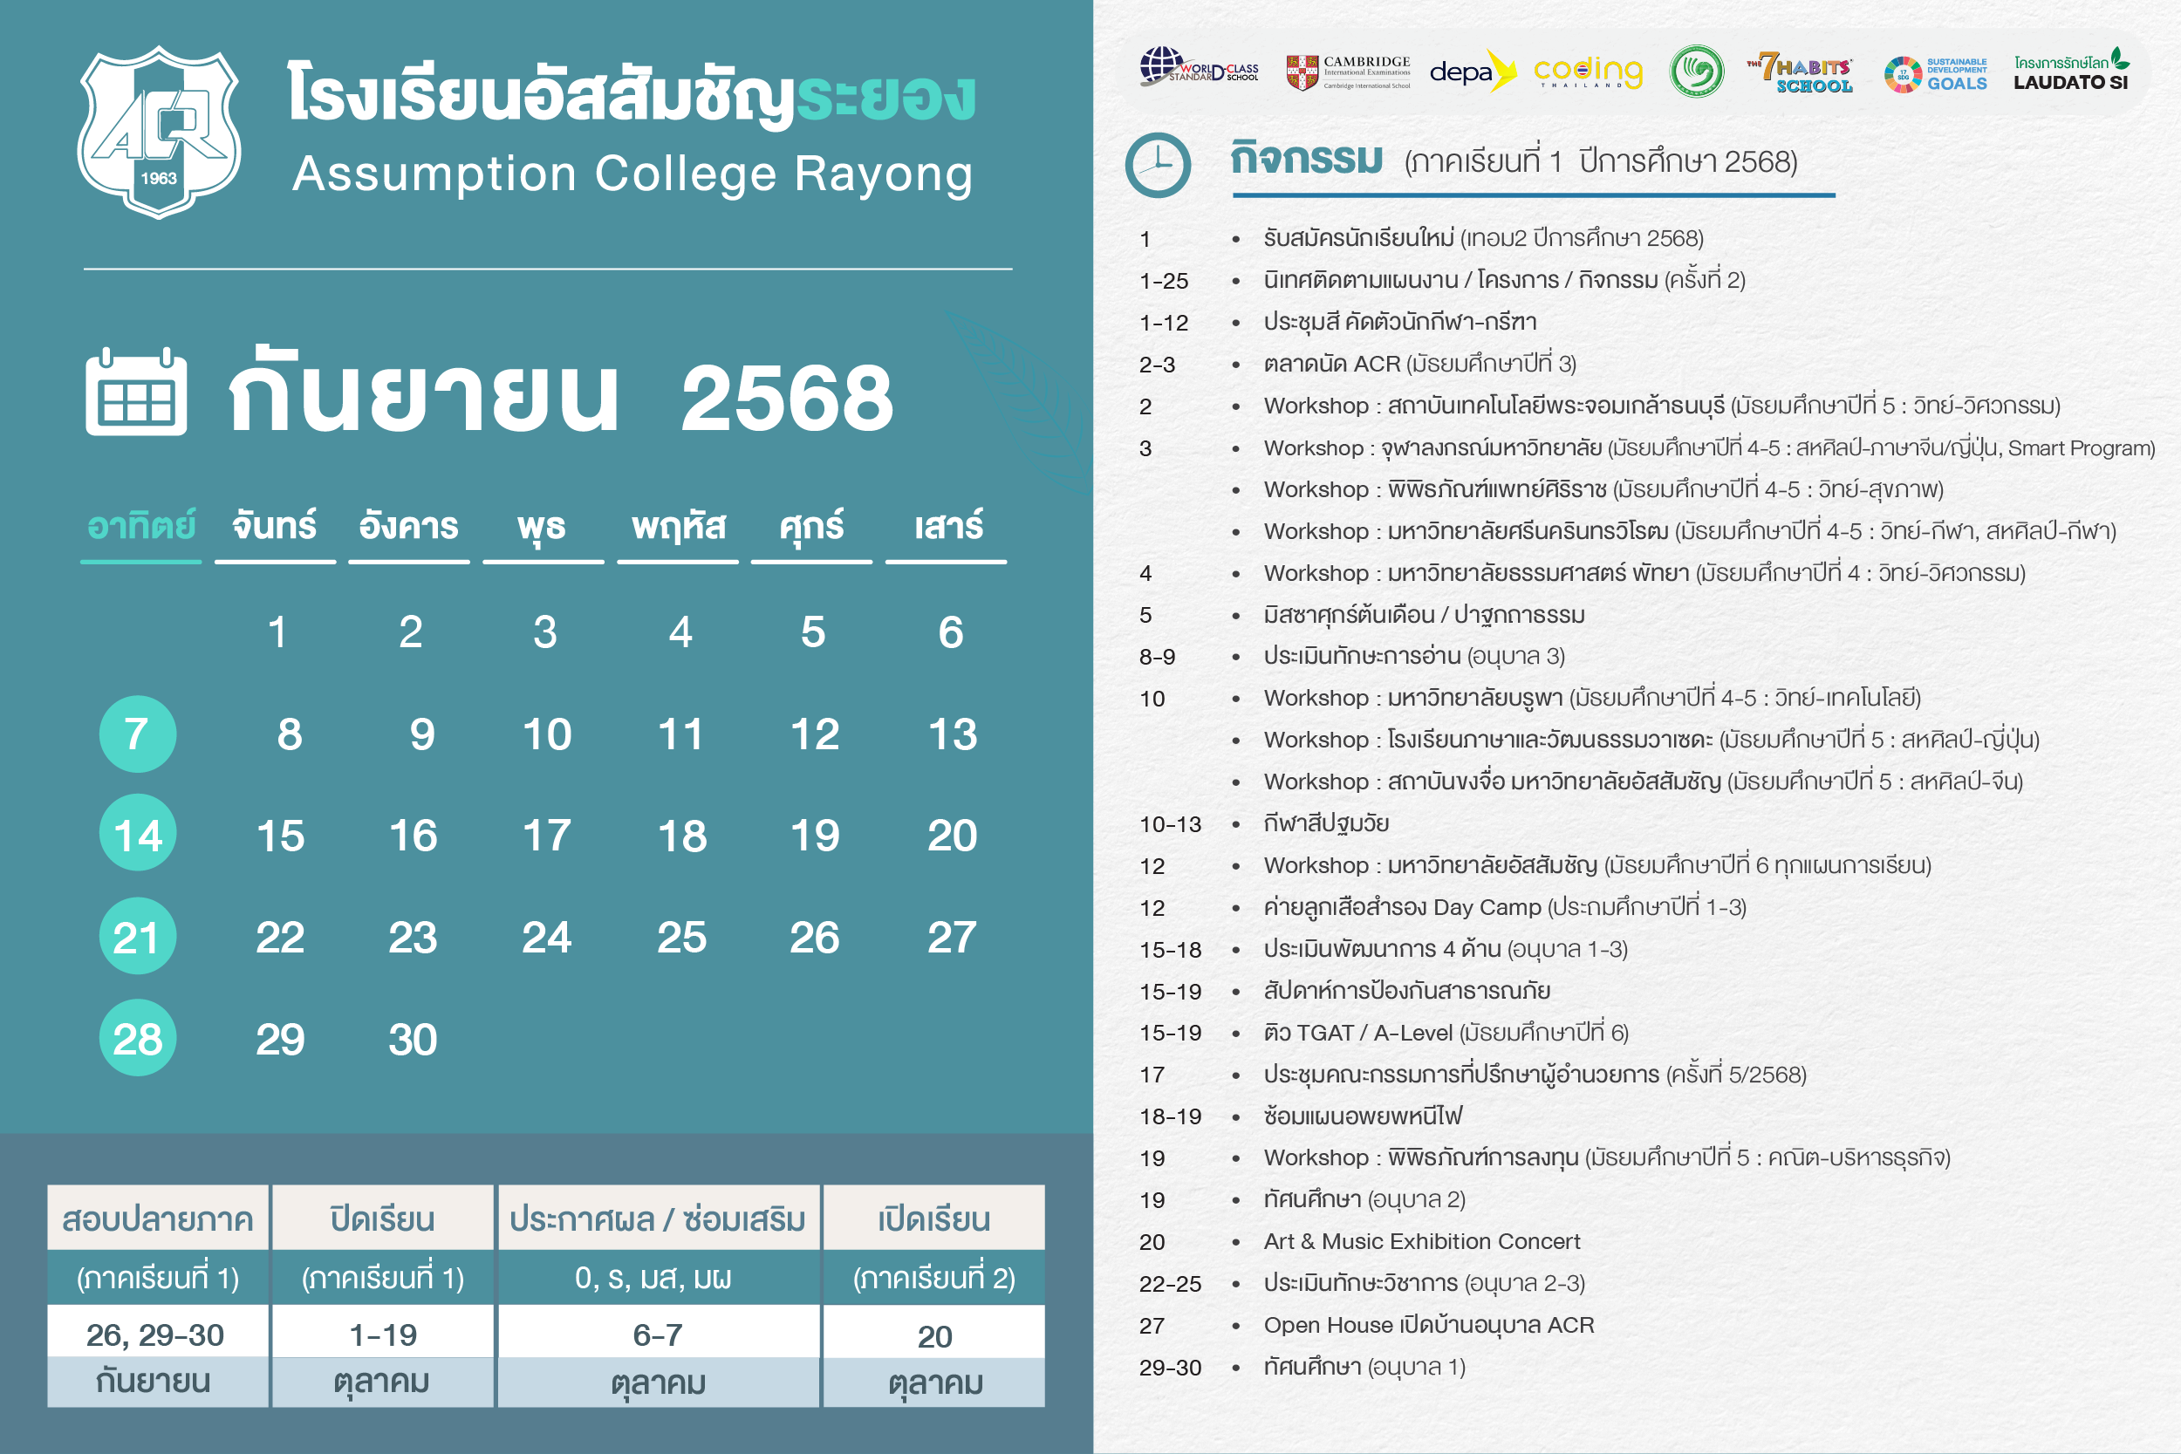The width and height of the screenshot is (2181, 1454).
Task: Click the ปิดเรียน table header
Action: tap(382, 1218)
